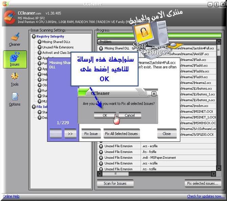Screen dimensions: 227x201
Task: Toggle check of .tcs - tcsfile row
Action: [x=101, y=169]
